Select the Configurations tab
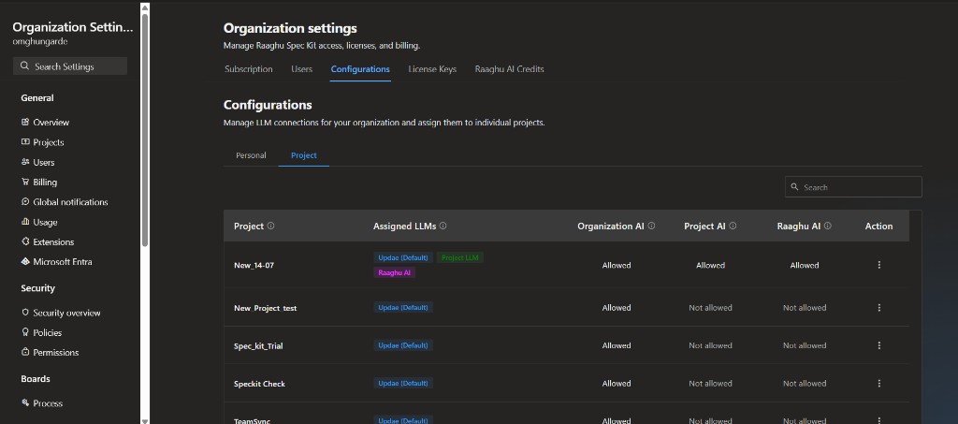Viewport: 958px width, 424px height. [360, 69]
